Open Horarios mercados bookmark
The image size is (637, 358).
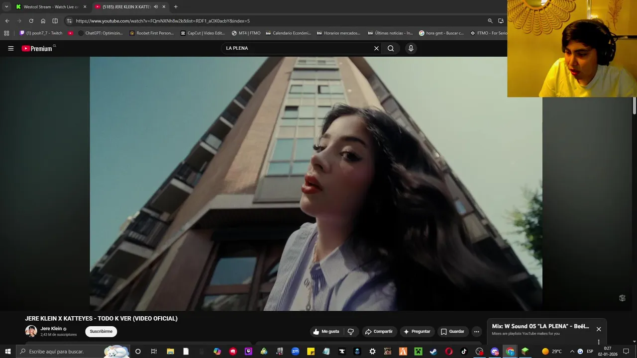(x=339, y=33)
